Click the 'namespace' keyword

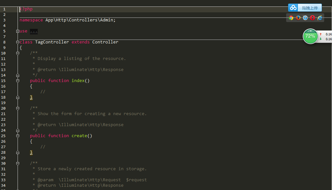pos(31,20)
